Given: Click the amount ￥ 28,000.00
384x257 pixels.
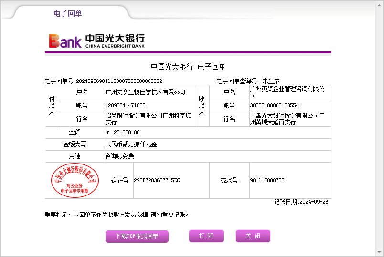Looking at the screenshot, I should 123,132.
